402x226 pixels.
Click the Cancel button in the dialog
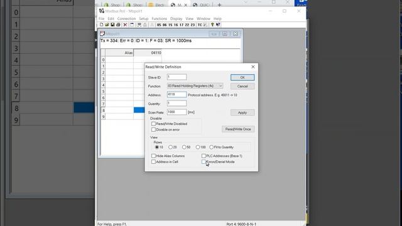point(242,87)
